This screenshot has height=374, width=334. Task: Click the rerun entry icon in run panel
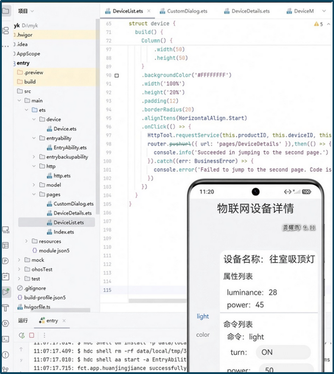point(22,335)
